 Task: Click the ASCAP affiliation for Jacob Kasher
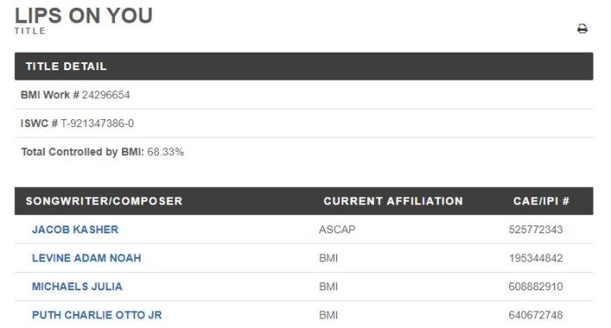(337, 230)
